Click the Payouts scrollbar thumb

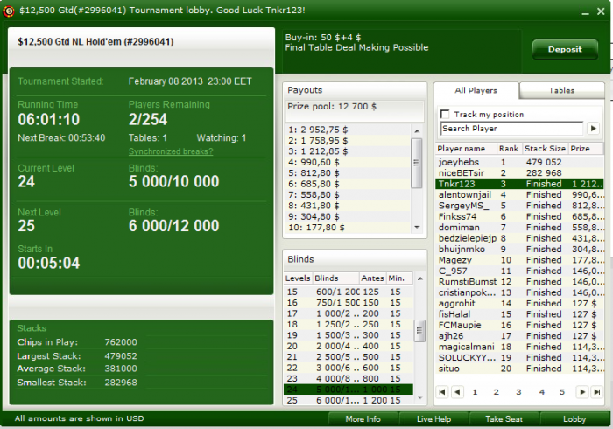(x=417, y=163)
